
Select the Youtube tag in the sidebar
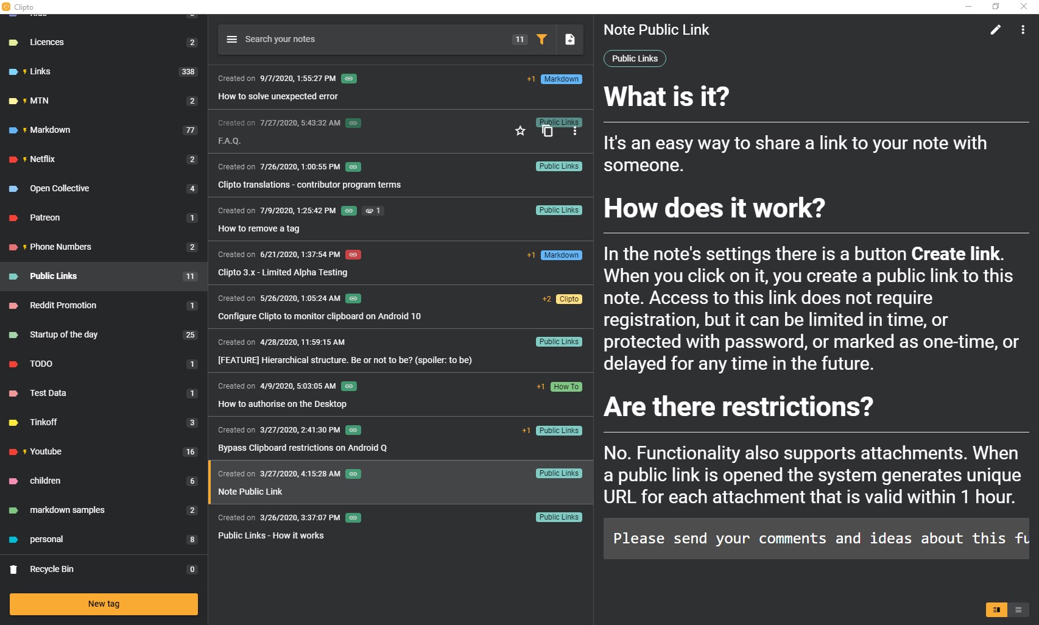pyautogui.click(x=46, y=451)
